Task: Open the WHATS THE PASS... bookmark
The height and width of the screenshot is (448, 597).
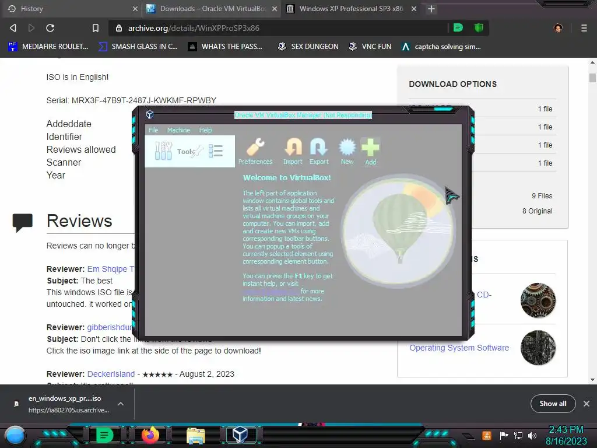Action: [225, 47]
